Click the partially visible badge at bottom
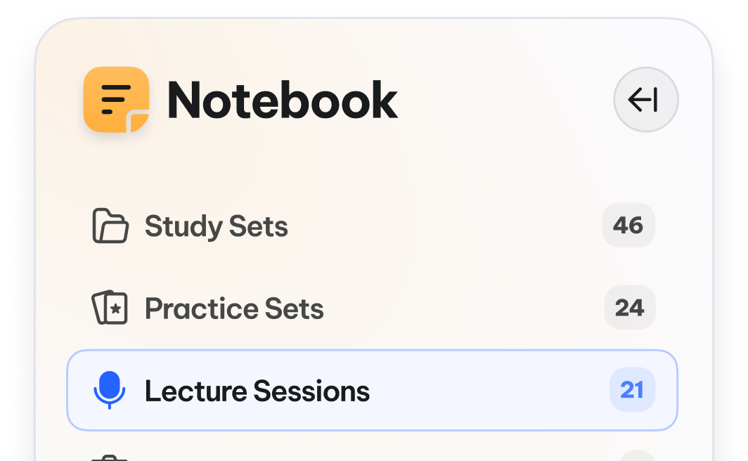The height and width of the screenshot is (461, 748). tap(638, 456)
